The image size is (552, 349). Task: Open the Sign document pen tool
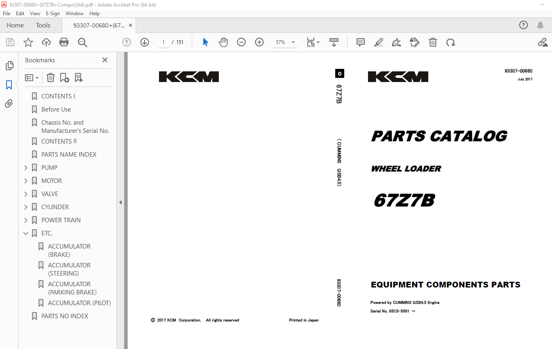pos(396,42)
